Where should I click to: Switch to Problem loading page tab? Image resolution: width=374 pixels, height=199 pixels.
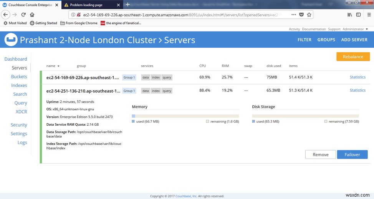[92, 5]
